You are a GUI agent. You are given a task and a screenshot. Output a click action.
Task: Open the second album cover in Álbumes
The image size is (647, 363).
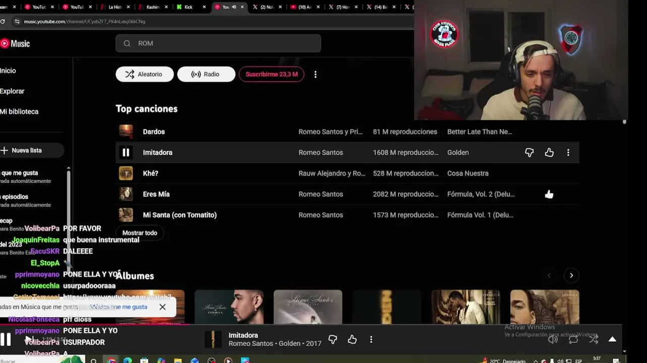coord(229,307)
